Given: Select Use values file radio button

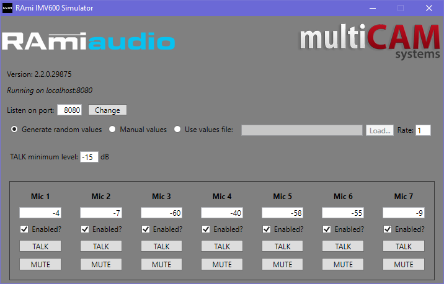Looking at the screenshot, I should 177,130.
